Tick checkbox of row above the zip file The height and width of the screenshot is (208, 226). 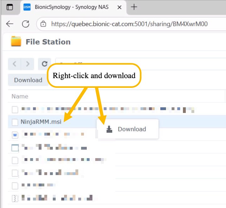coord(15,186)
